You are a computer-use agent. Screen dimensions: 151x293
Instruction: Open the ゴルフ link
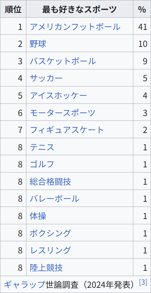[42, 165]
